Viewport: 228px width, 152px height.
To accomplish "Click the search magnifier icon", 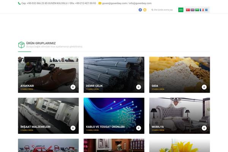I will click(152, 10).
